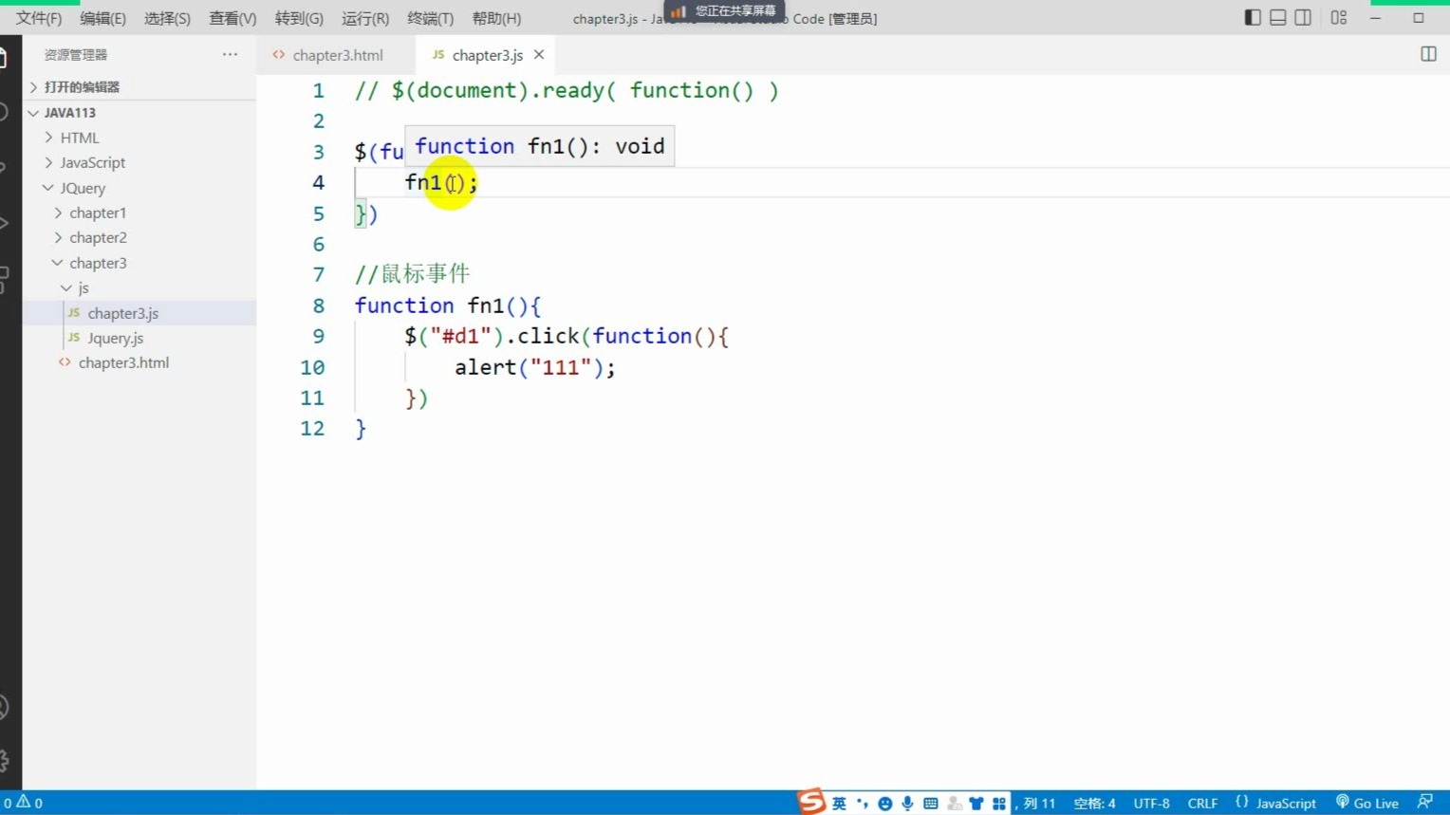Click the //鼠标事件 comment on line 7
This screenshot has width=1450, height=815.
click(x=412, y=274)
